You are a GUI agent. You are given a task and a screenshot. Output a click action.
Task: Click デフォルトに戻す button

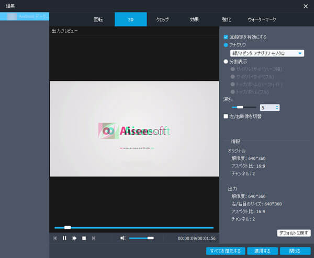tap(294, 233)
